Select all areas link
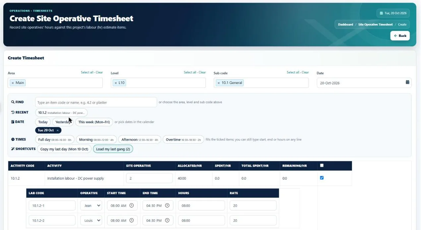This screenshot has width=421, height=230. 87,72
